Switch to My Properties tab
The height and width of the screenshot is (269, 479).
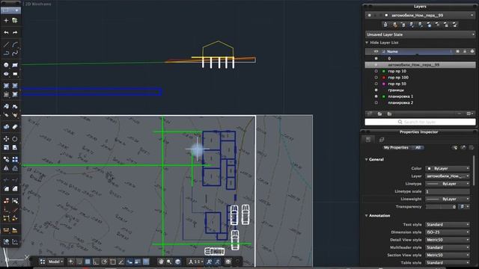click(x=396, y=148)
